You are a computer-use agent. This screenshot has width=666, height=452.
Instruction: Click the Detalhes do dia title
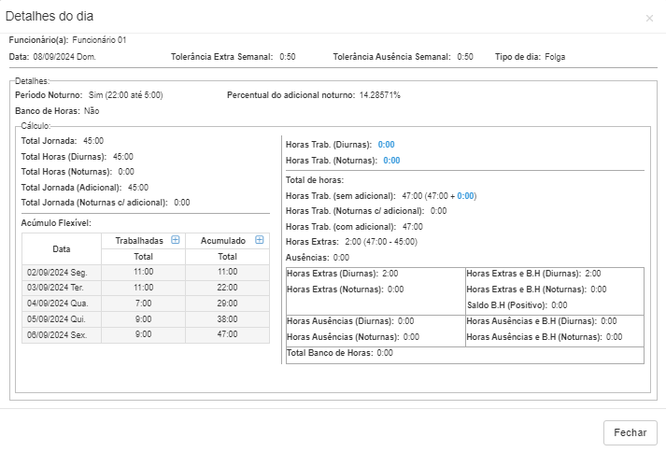(50, 17)
